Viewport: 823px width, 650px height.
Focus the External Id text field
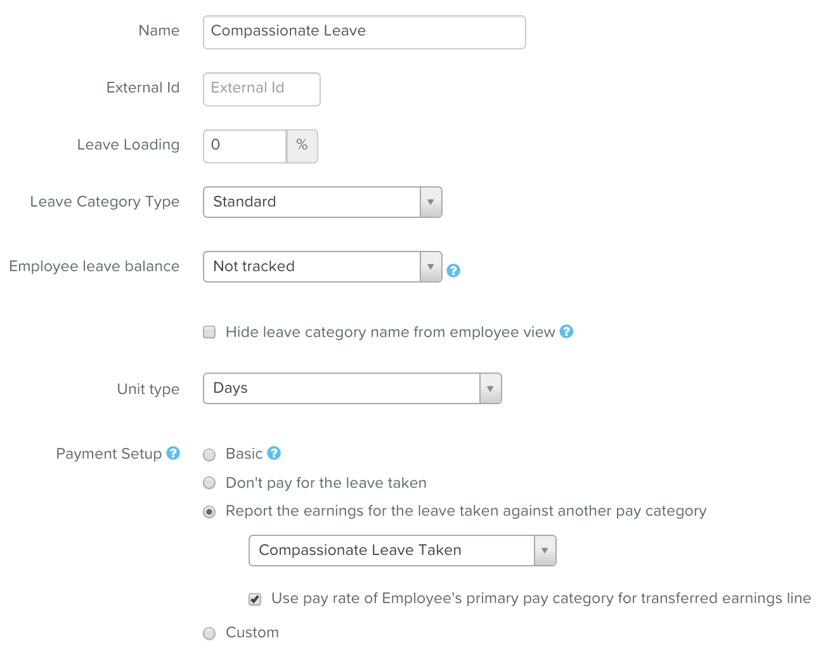tap(262, 89)
